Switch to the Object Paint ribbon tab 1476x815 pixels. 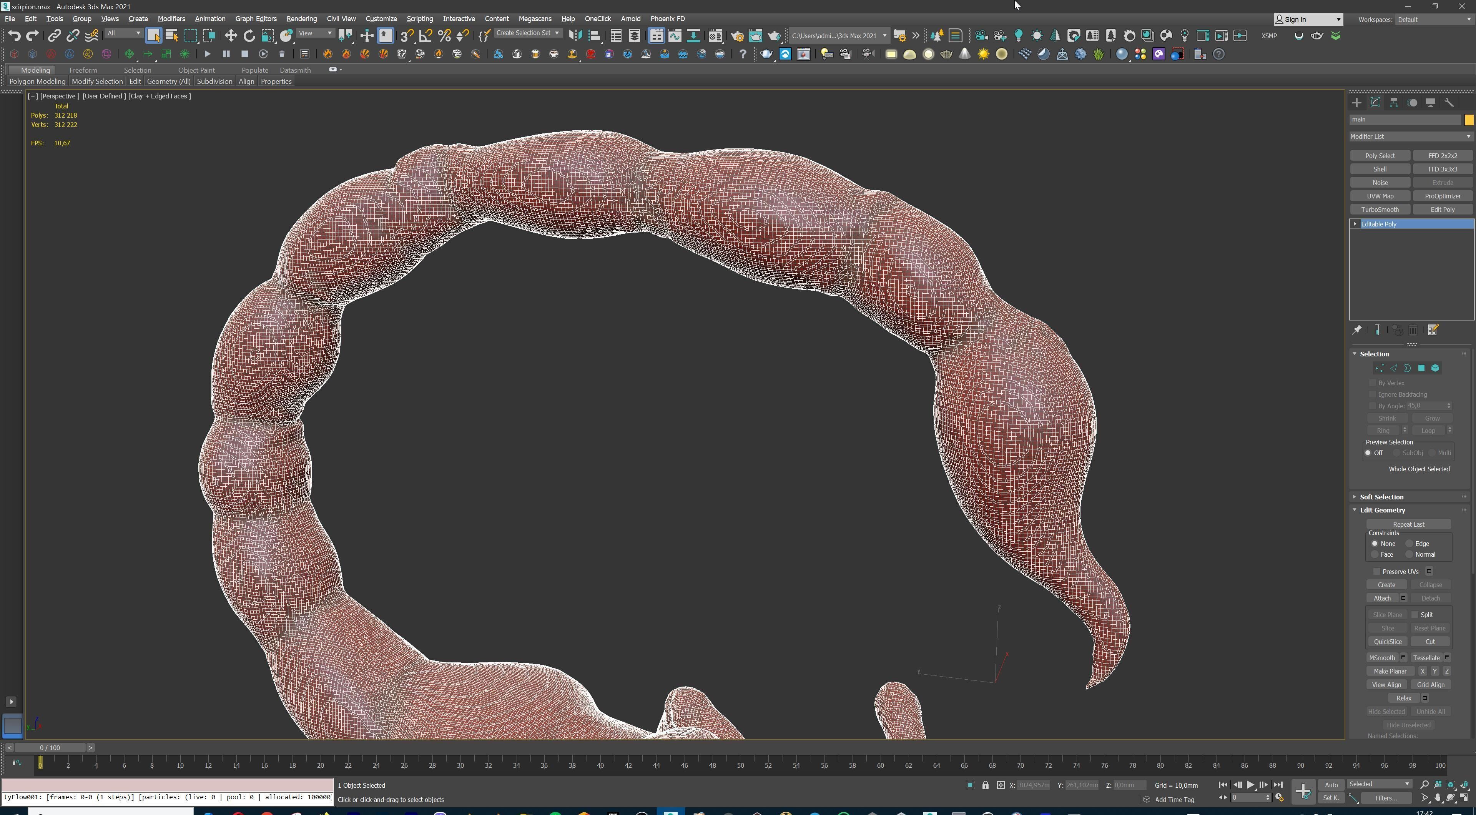[x=196, y=70]
